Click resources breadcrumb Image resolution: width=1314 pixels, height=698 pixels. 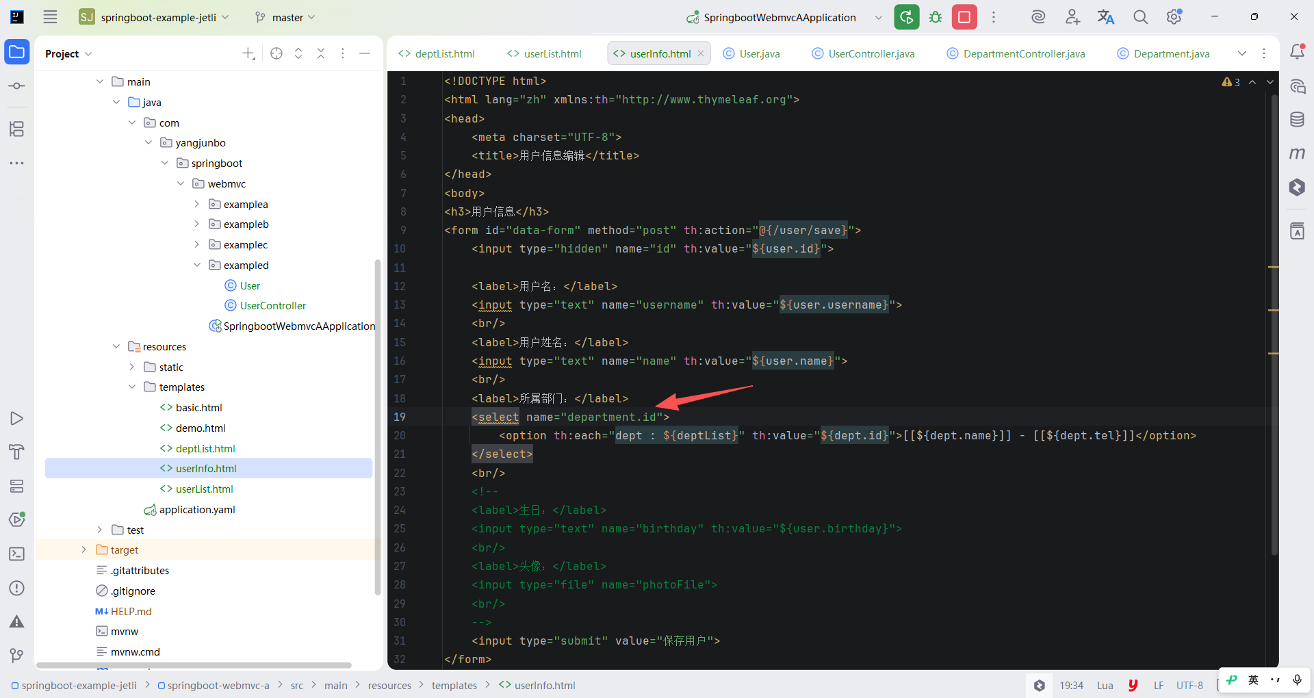coord(389,685)
